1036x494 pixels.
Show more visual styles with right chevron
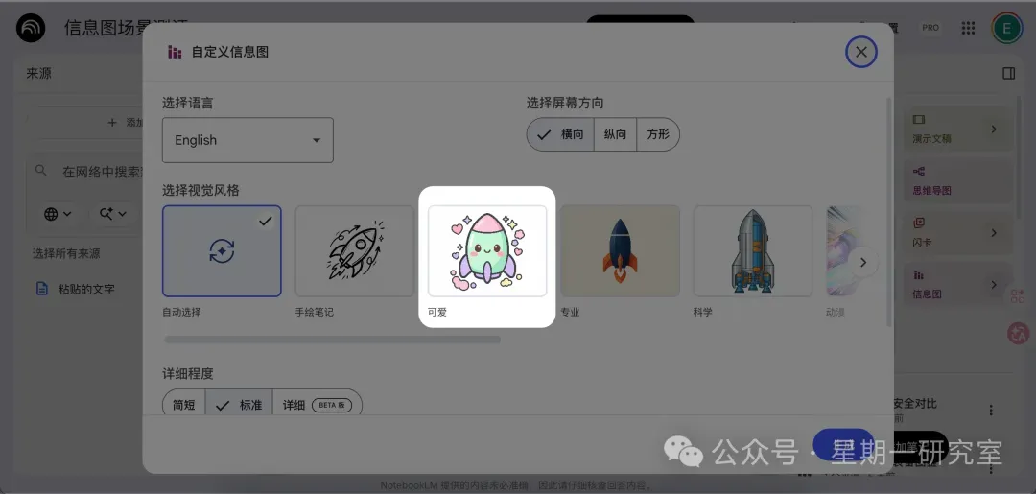863,262
